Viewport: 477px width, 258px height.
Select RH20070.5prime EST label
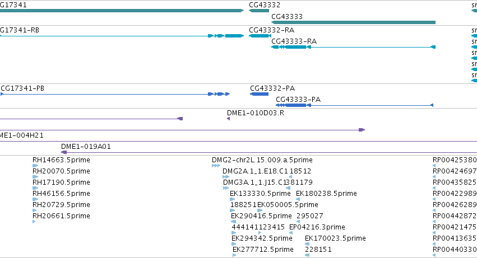click(x=61, y=171)
